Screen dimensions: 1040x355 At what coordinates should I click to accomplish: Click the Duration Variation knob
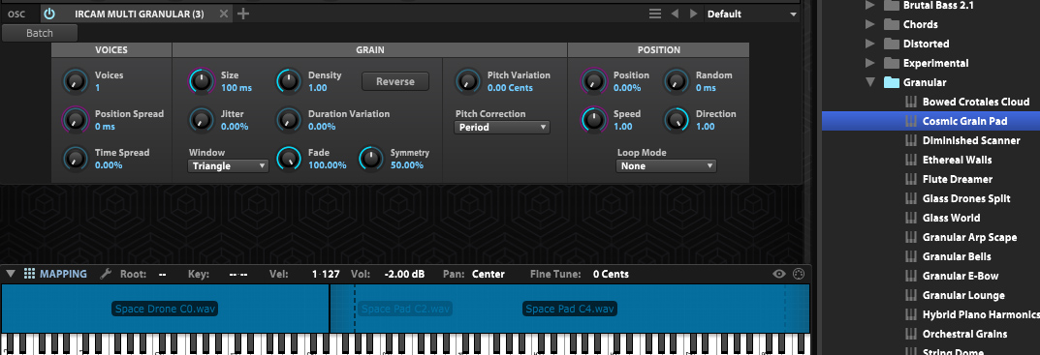coord(289,120)
